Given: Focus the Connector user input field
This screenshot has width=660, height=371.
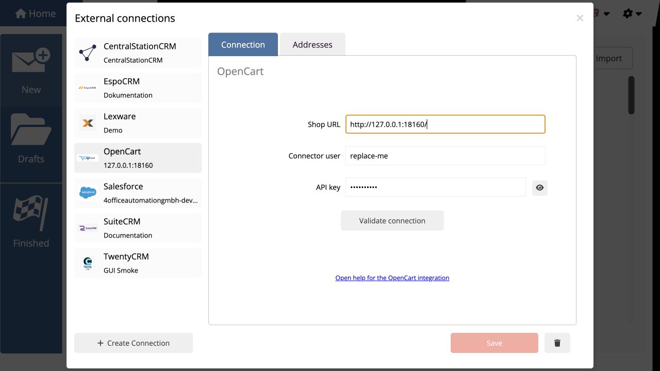Looking at the screenshot, I should [445, 156].
